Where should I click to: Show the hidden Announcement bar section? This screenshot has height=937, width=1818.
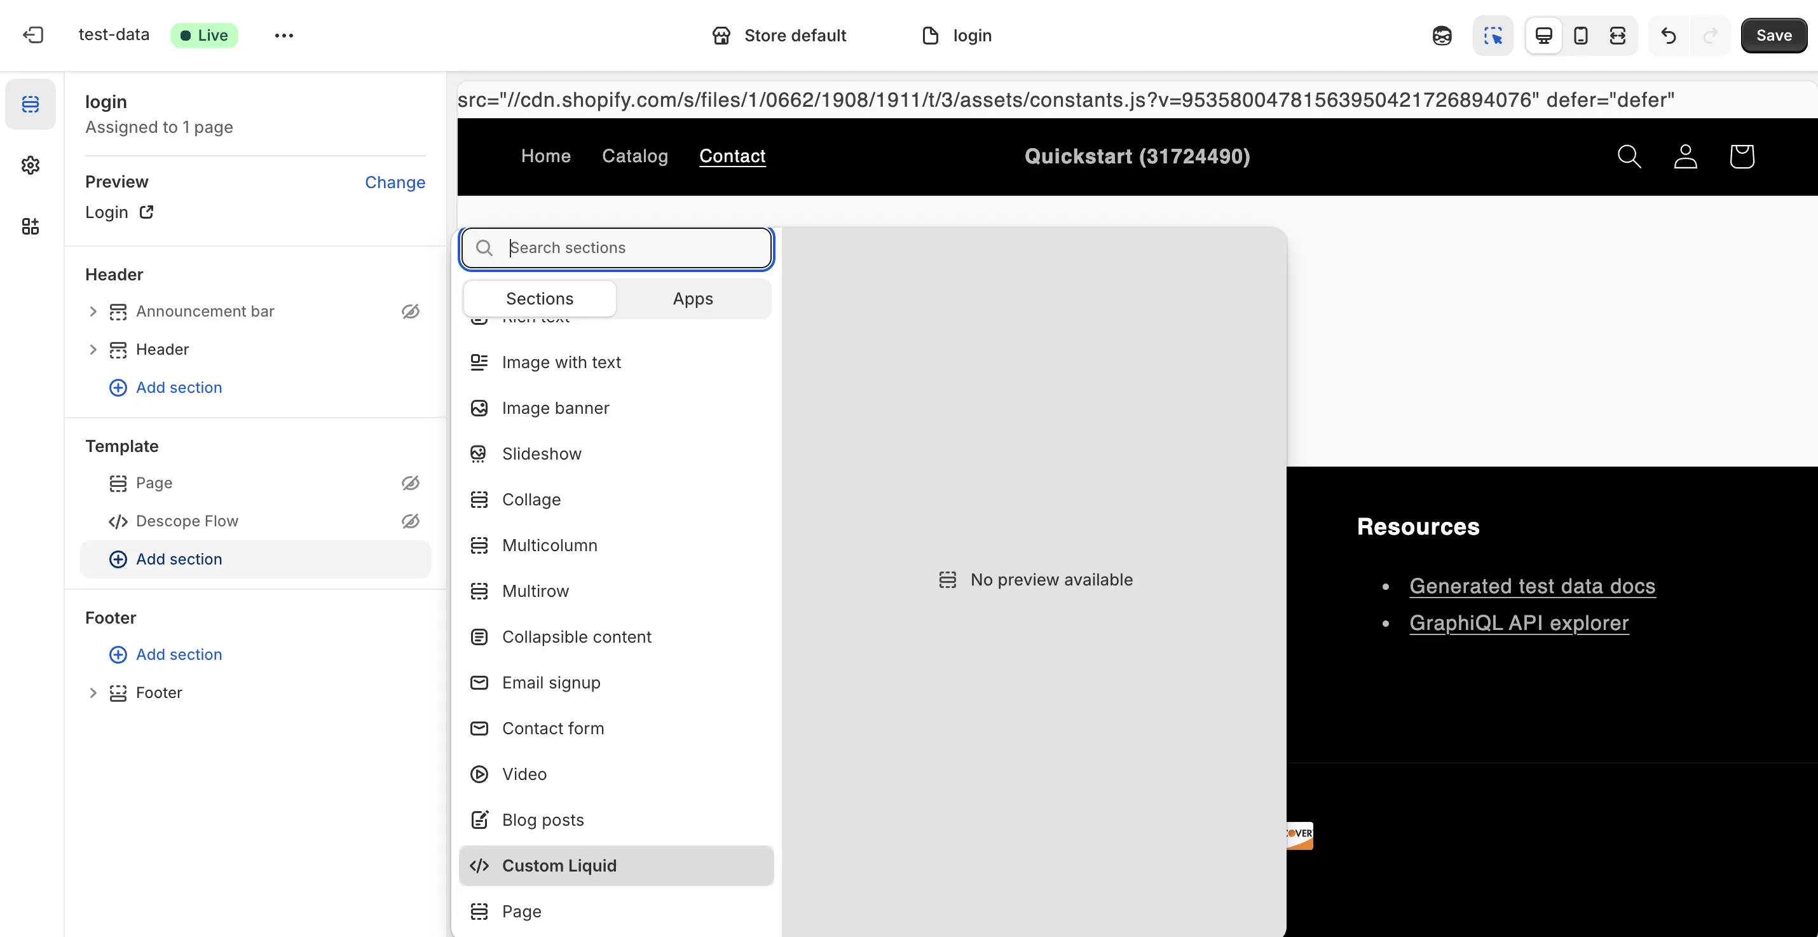410,311
